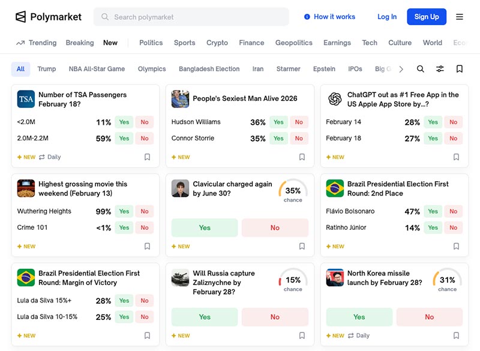Click the 35% chance gauge
480x351 pixels.
(x=293, y=191)
